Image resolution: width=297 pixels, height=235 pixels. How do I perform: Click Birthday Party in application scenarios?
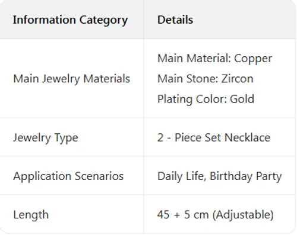pos(246,176)
